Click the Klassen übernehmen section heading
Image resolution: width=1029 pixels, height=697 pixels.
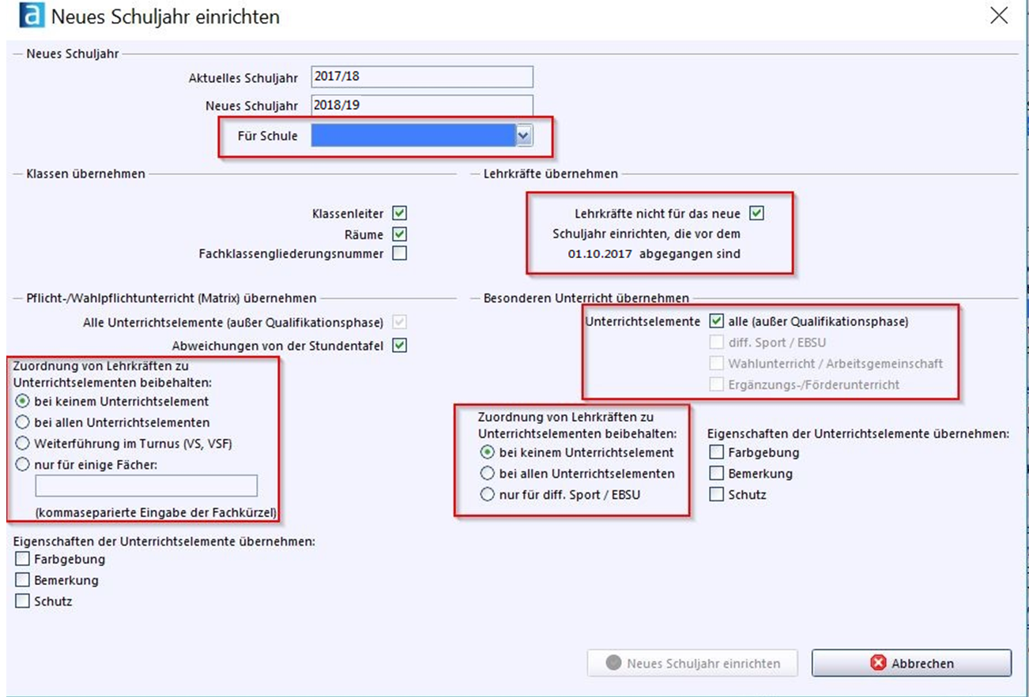click(85, 174)
